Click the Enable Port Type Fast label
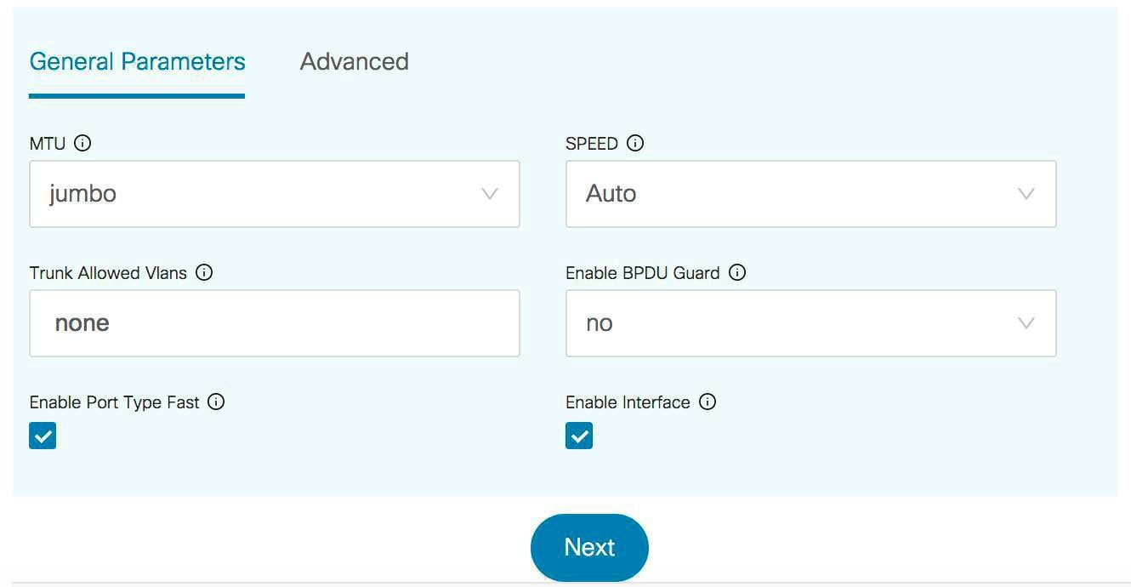This screenshot has height=587, width=1131. click(x=115, y=402)
